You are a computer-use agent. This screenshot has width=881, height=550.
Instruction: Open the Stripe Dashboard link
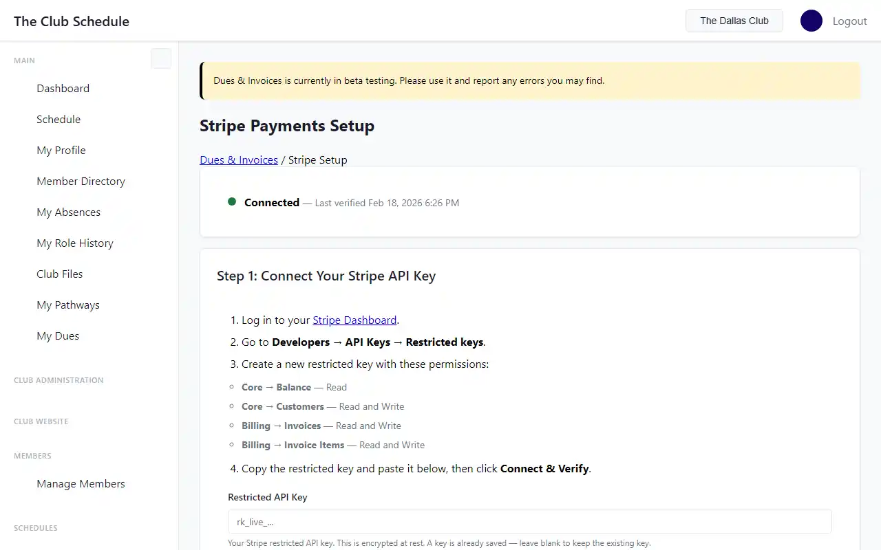354,320
